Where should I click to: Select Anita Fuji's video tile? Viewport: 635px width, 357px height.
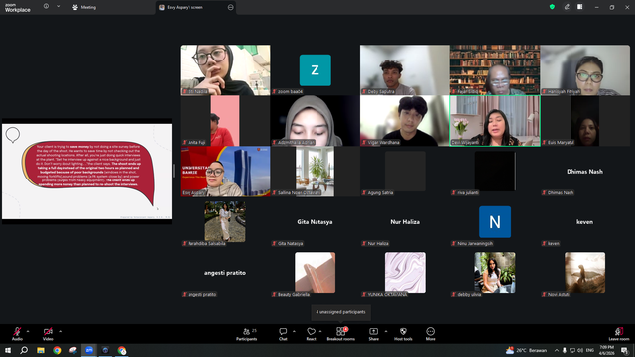pos(225,121)
